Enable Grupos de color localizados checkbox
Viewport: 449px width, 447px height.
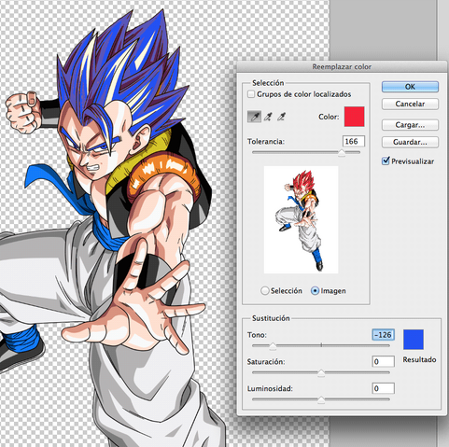click(251, 94)
